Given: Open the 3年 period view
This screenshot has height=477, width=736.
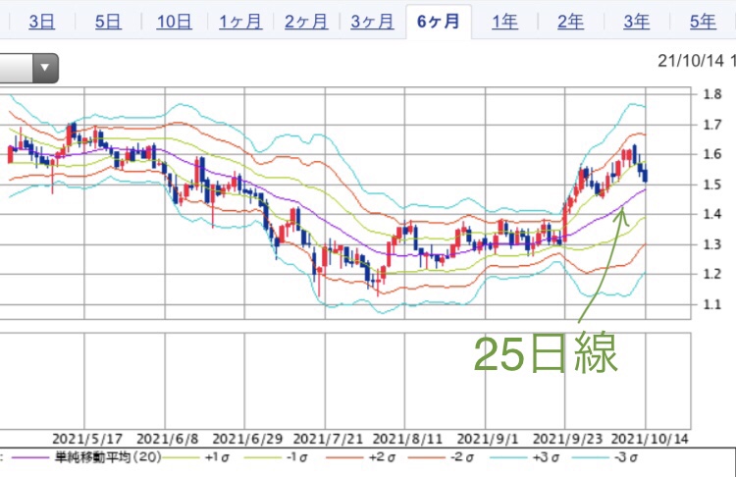Looking at the screenshot, I should tap(636, 22).
